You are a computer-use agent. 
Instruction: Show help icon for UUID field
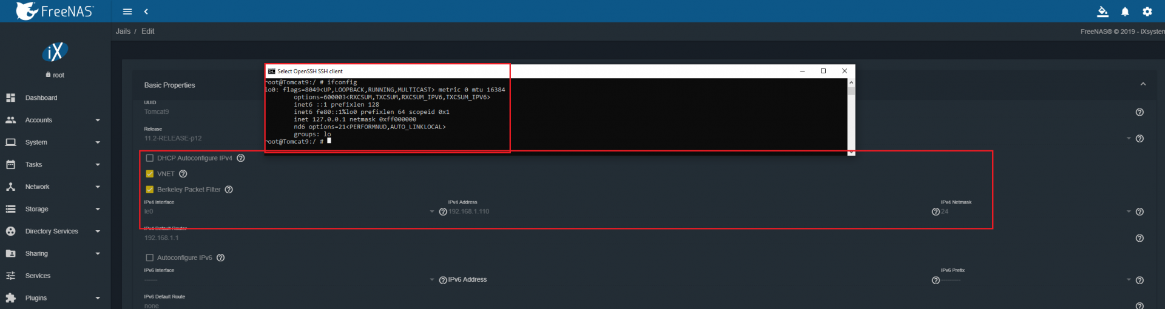tap(1140, 112)
